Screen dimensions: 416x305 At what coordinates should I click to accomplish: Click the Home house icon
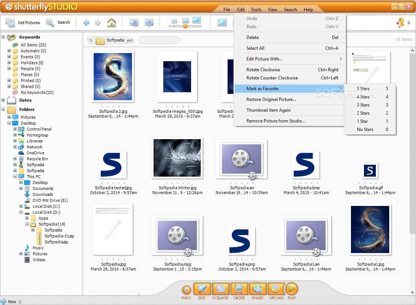click(x=112, y=23)
